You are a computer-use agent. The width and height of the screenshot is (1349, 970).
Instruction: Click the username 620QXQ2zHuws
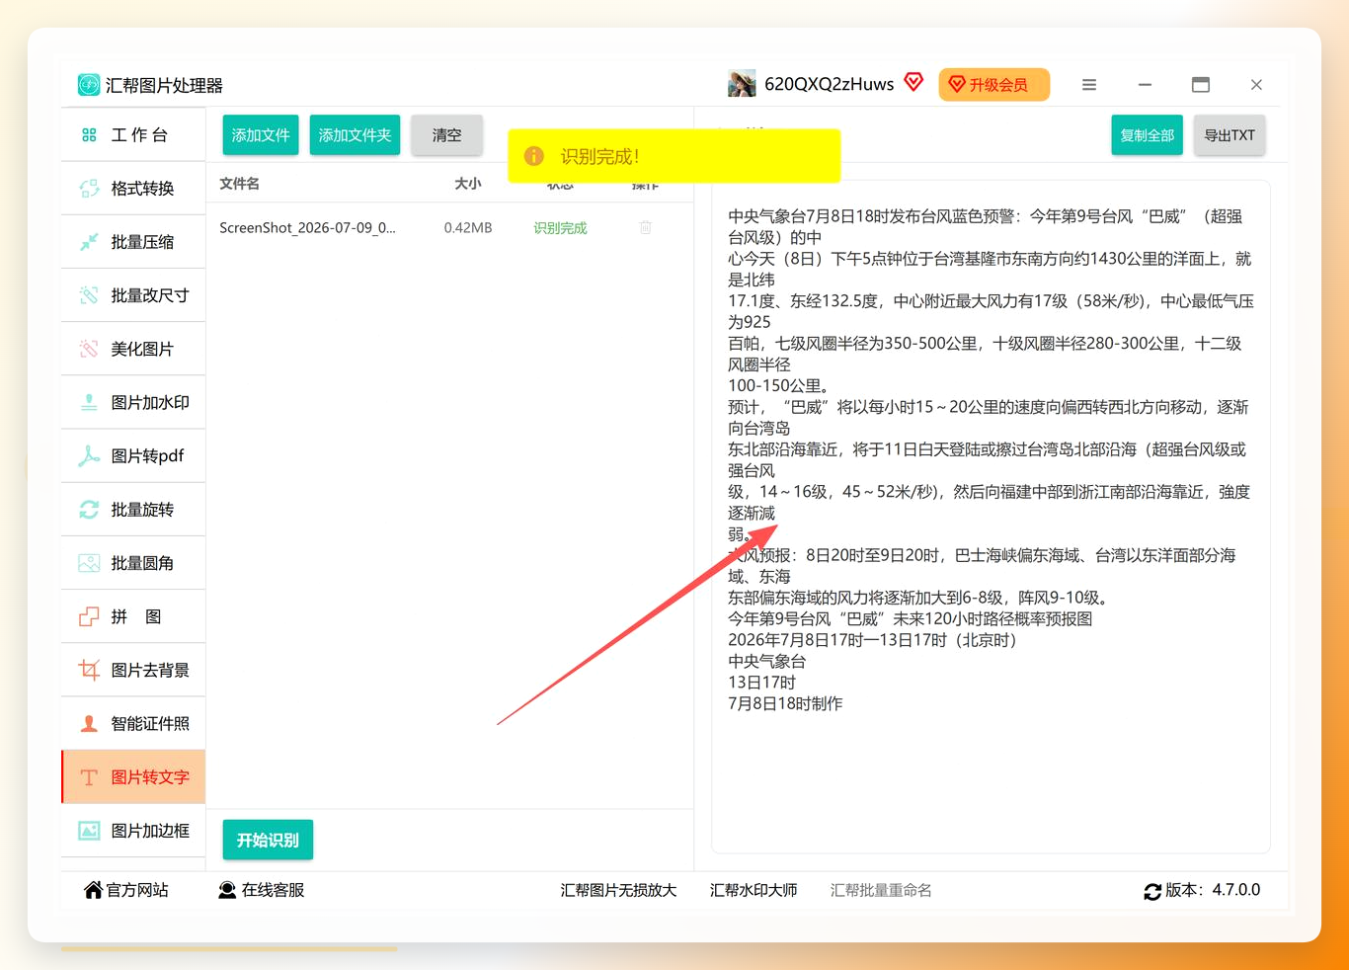830,84
